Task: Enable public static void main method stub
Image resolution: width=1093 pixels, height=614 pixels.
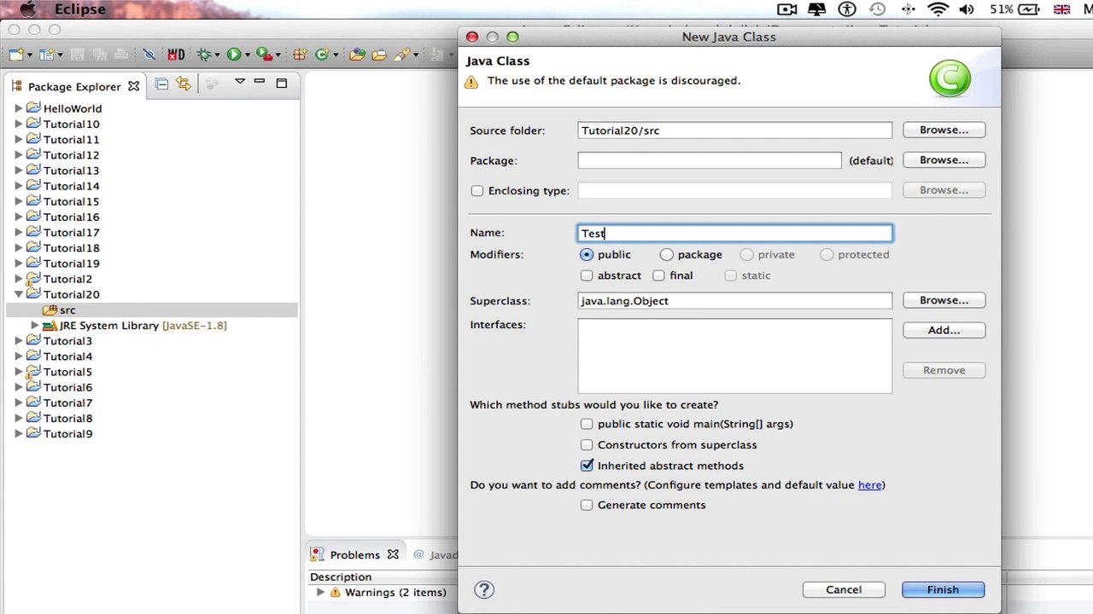Action: 587,424
